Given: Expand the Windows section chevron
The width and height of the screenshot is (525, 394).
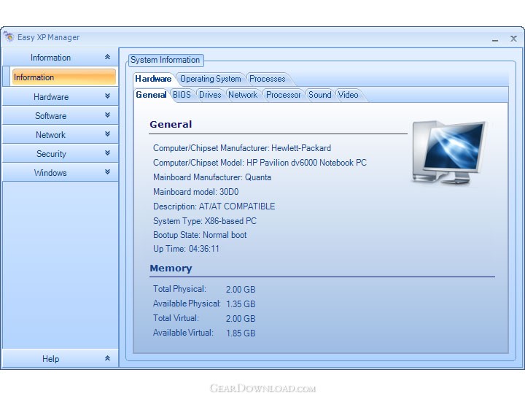Looking at the screenshot, I should pyautogui.click(x=107, y=172).
